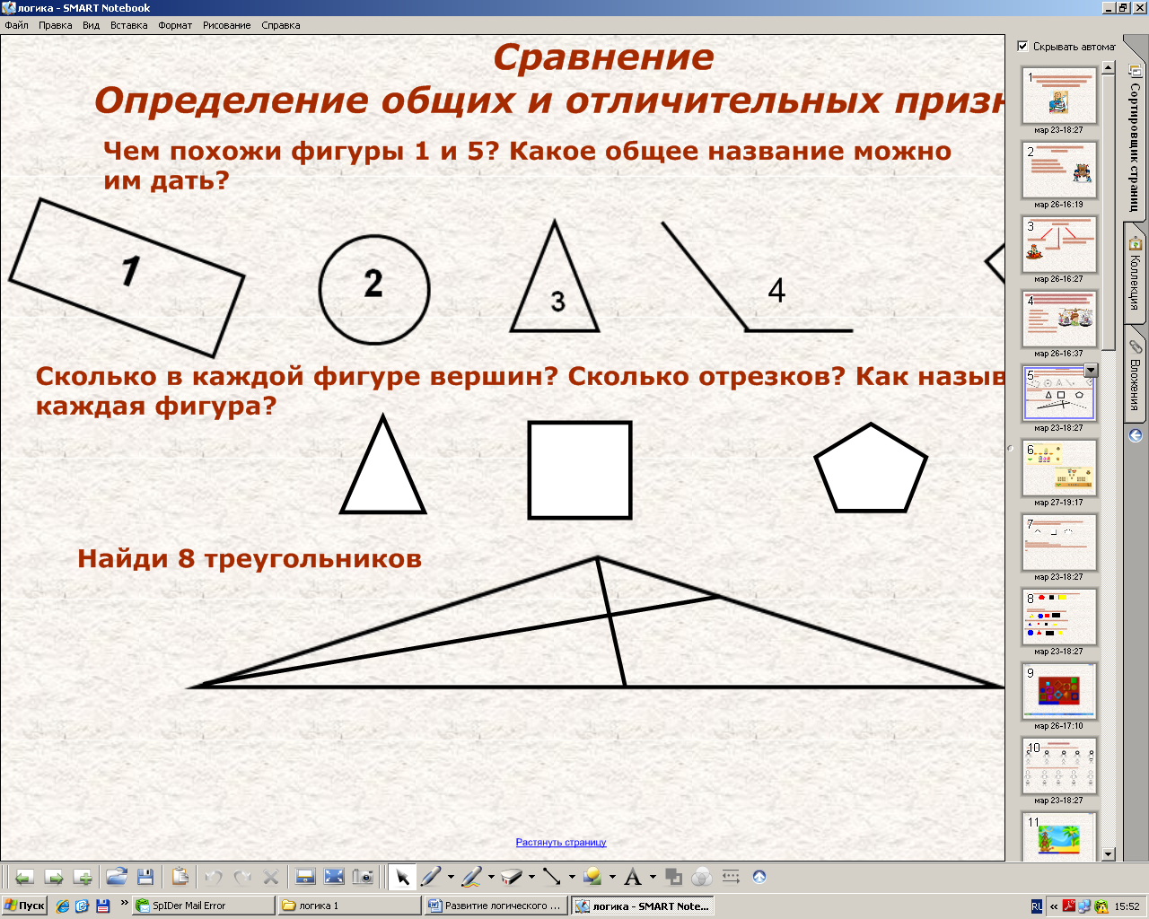Select the pentagon shape on the page
This screenshot has width=1149, height=919.
(x=871, y=468)
